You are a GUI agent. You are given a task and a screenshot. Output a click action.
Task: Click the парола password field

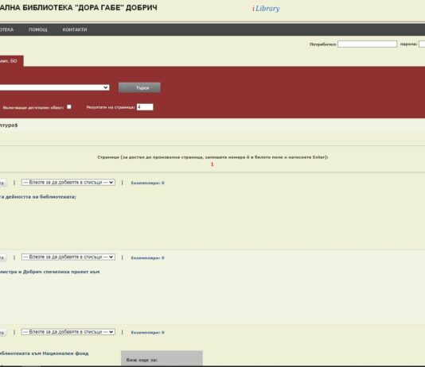(x=422, y=44)
